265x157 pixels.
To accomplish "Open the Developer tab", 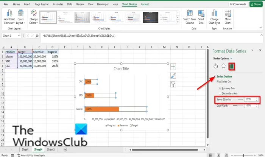I will pyautogui.click(x=103, y=4).
